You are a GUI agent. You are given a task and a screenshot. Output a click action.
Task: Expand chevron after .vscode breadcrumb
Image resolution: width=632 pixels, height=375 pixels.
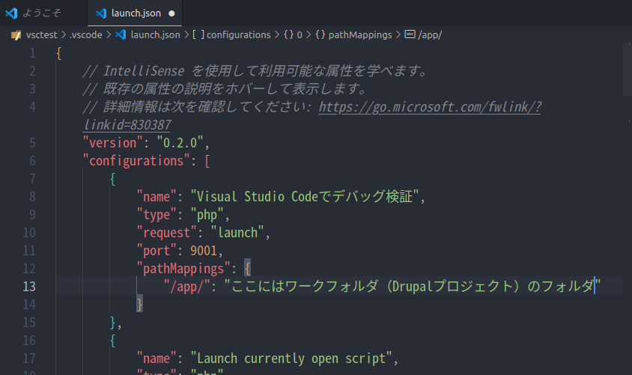tap(109, 35)
